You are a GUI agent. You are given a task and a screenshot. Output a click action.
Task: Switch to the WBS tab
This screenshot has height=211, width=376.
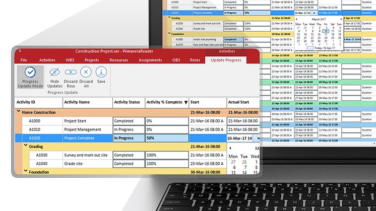click(x=70, y=60)
